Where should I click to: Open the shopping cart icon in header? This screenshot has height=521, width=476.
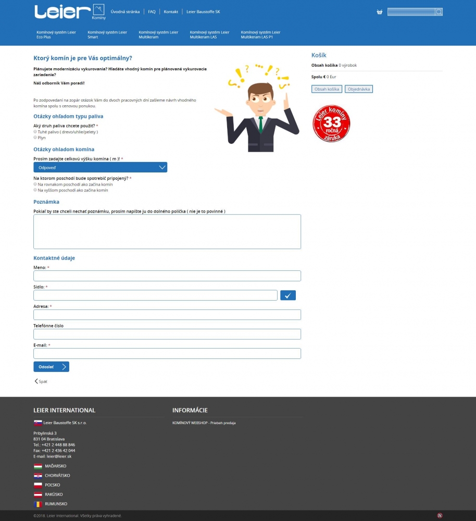click(379, 12)
